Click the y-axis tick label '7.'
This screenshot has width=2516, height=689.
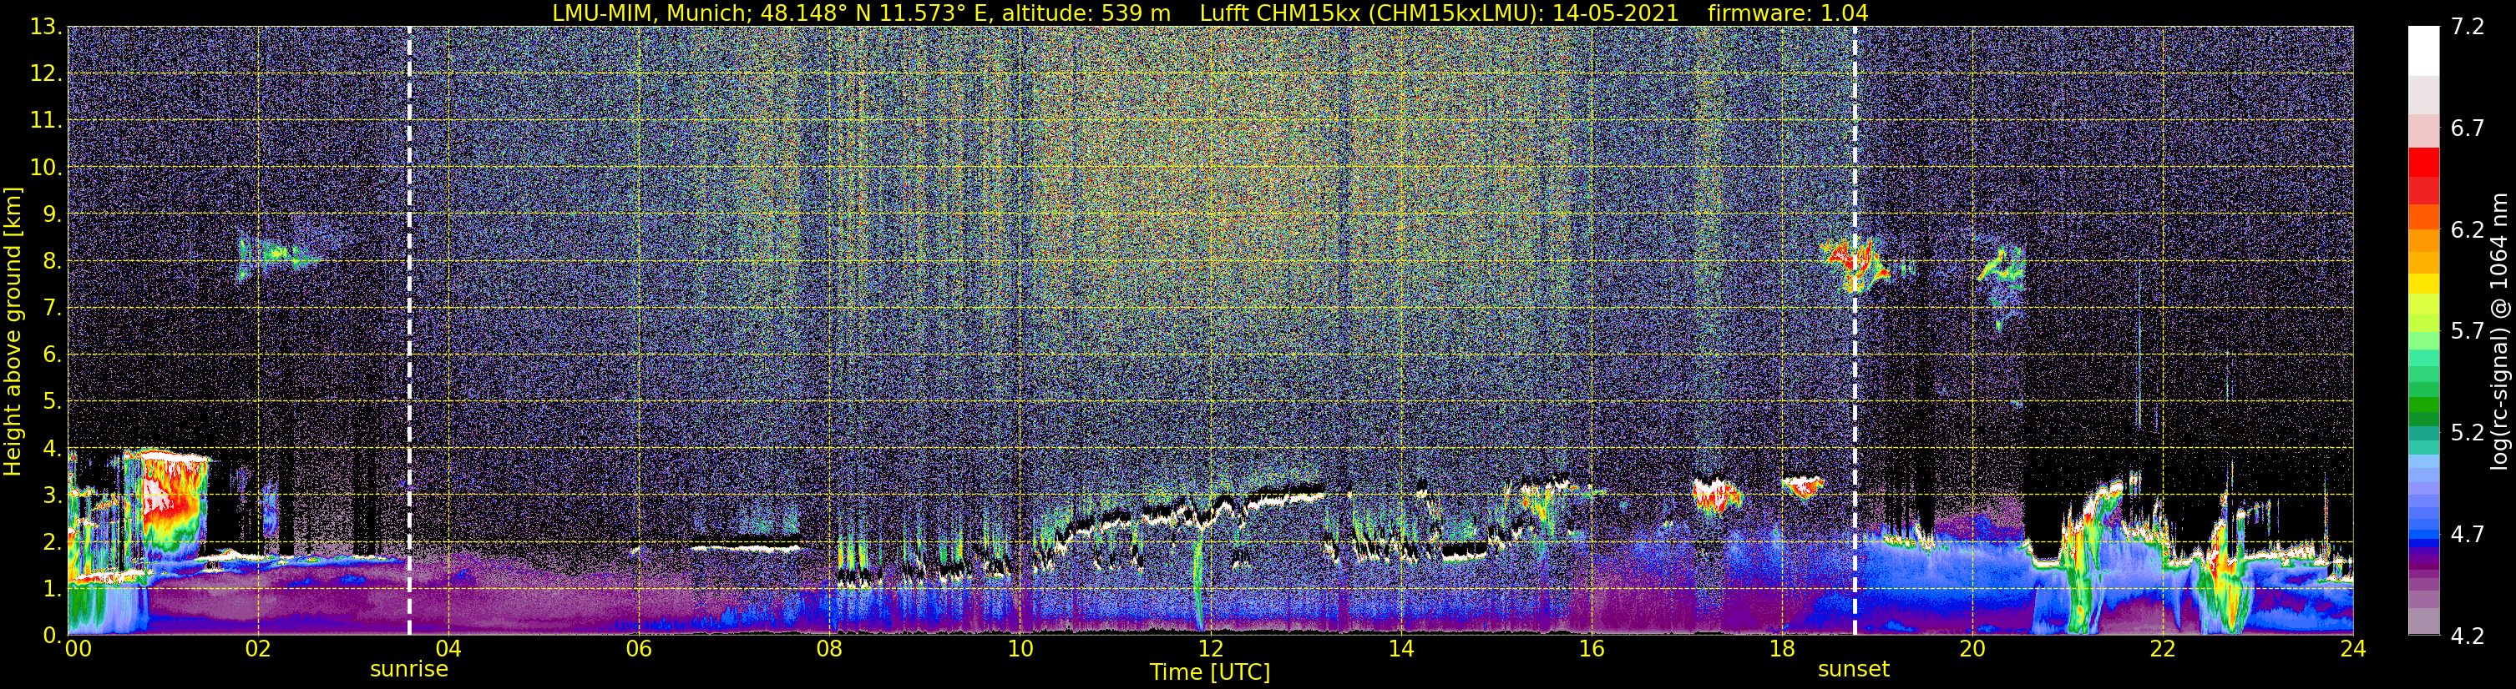[x=51, y=308]
